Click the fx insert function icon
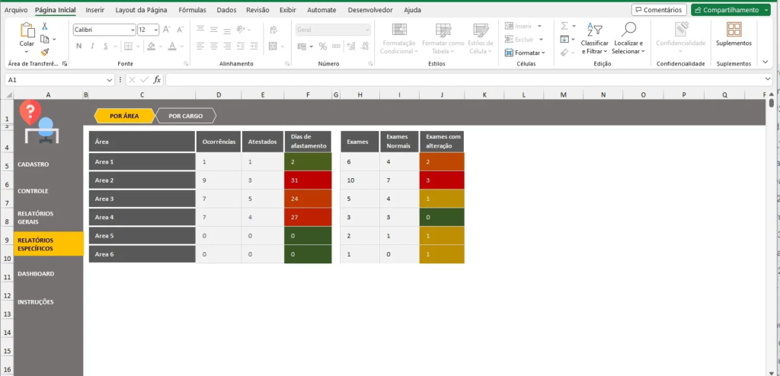The width and height of the screenshot is (780, 376). pyautogui.click(x=157, y=79)
